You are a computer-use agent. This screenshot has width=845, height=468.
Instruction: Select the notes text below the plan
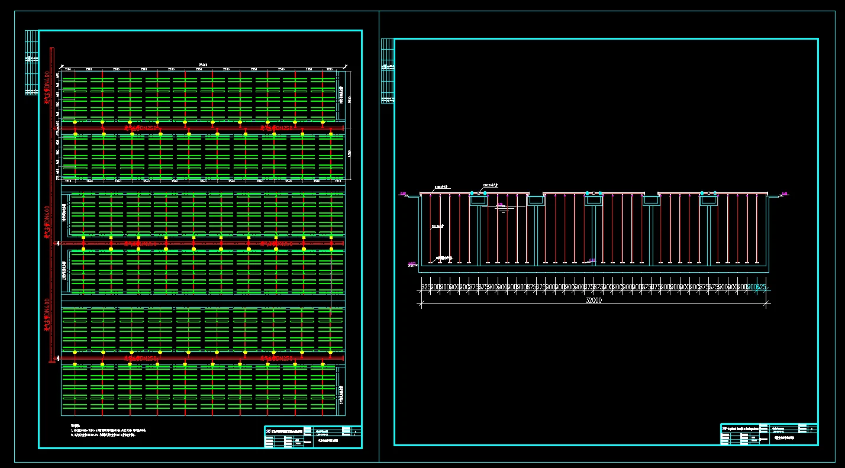point(107,431)
